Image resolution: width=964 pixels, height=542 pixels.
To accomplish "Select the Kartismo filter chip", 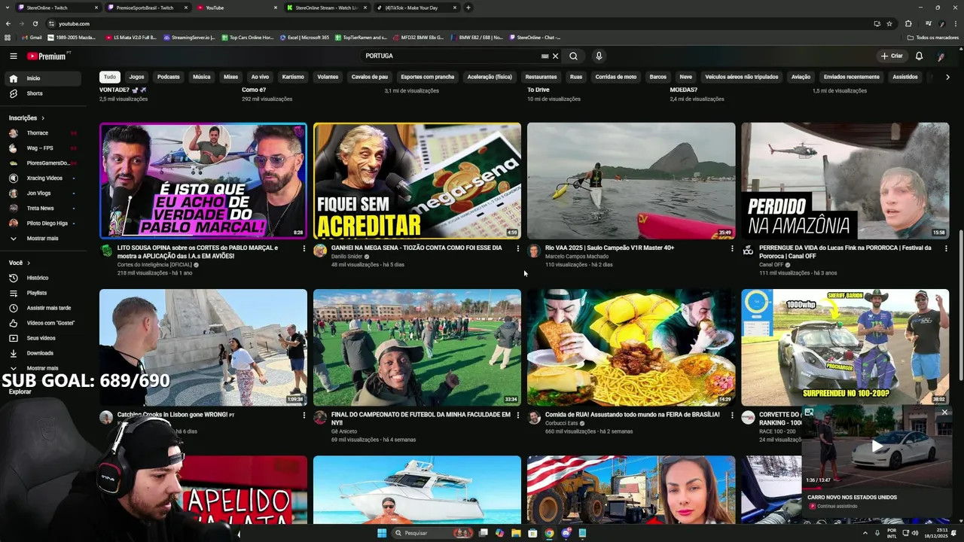I will [293, 77].
